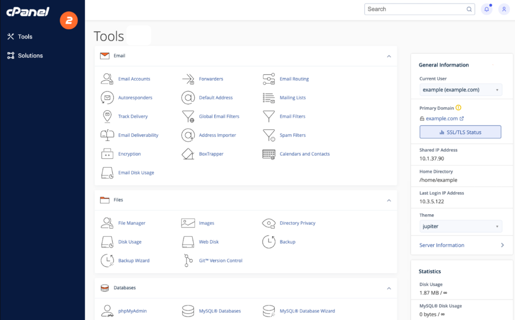
Task: Open the Encryption icon
Action: (x=107, y=154)
